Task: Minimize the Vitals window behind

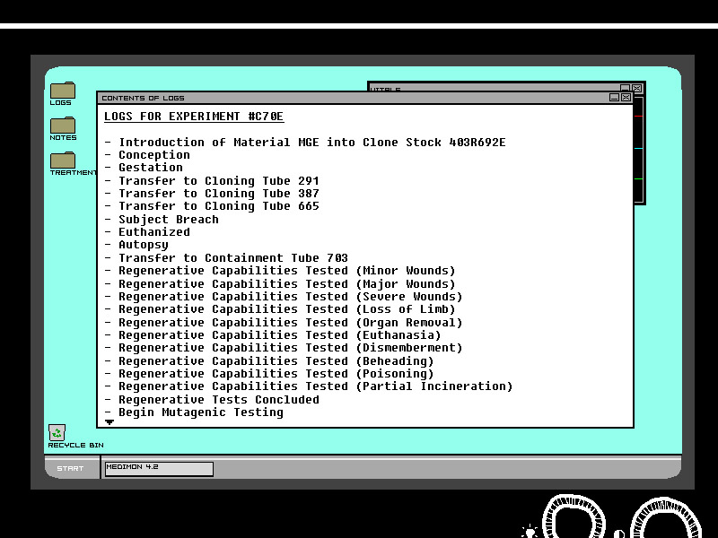Action: 625,88
